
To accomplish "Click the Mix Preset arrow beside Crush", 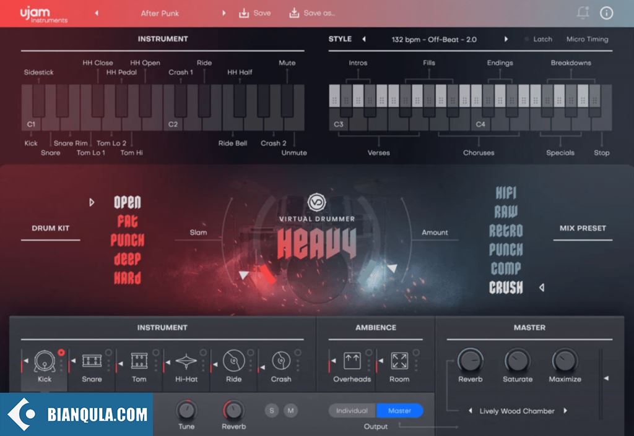I will tap(542, 288).
